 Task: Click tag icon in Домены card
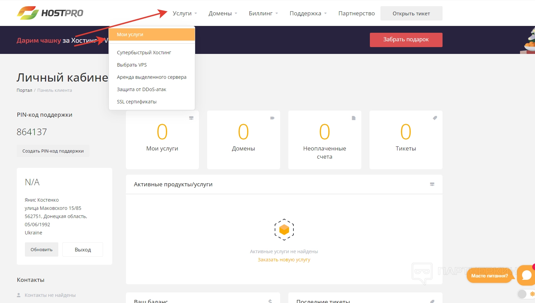[x=273, y=118]
